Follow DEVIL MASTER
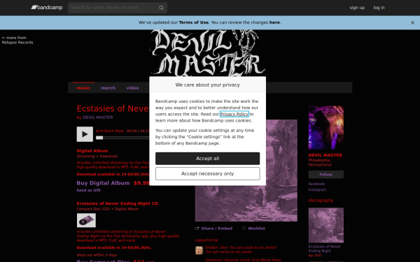 tap(326, 175)
